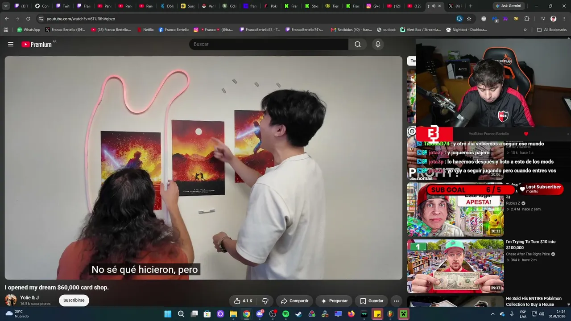Open the three-dot more actions menu
The width and height of the screenshot is (571, 321).
[396, 301]
